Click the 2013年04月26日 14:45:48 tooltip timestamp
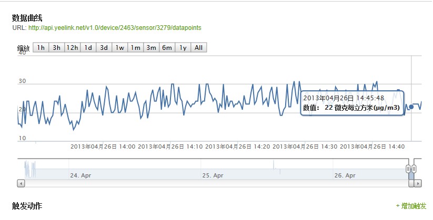This screenshot has height=220, width=433. (x=344, y=98)
